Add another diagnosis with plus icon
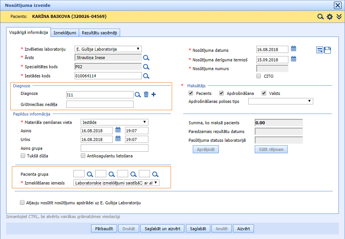The height and width of the screenshot is (239, 345). point(154,95)
